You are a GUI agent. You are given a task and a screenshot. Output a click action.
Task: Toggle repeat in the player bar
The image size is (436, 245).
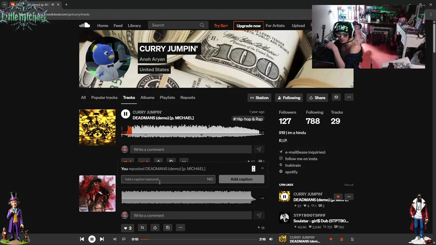click(x=124, y=239)
